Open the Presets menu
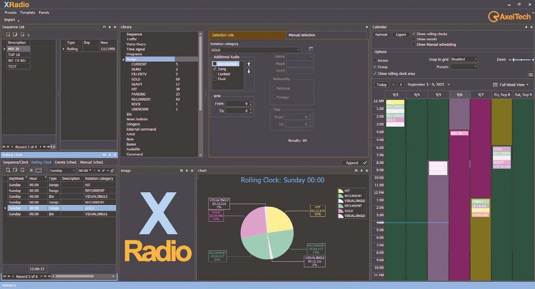 point(10,12)
